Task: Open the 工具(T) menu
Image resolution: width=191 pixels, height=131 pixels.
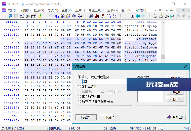Action: click(x=80, y=10)
